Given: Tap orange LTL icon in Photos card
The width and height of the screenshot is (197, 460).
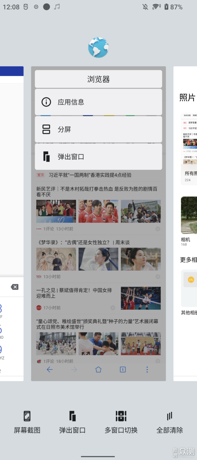Looking at the screenshot, I should (x=191, y=279).
